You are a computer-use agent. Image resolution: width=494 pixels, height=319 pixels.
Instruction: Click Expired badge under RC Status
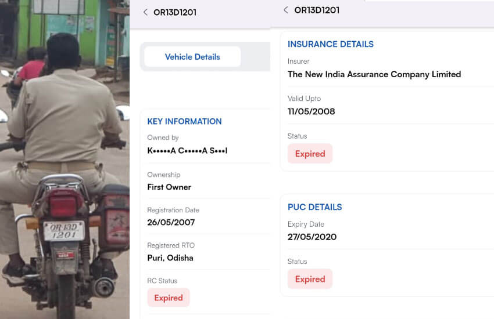[x=169, y=298]
